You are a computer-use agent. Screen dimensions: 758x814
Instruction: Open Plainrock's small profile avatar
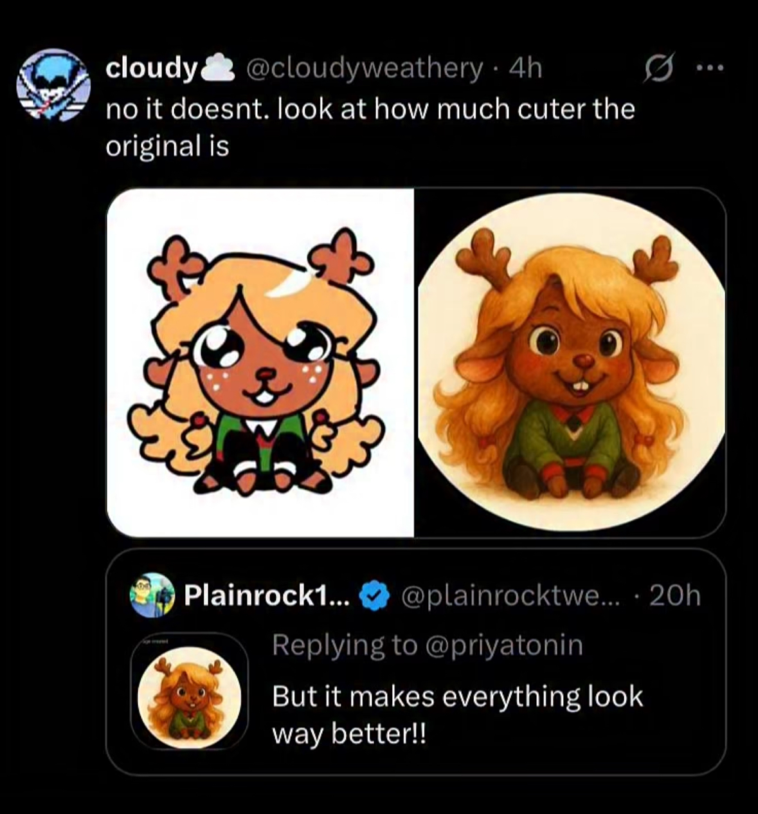[x=152, y=595]
